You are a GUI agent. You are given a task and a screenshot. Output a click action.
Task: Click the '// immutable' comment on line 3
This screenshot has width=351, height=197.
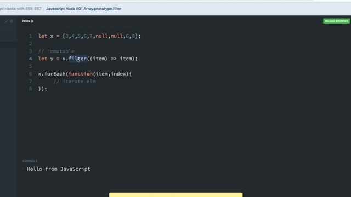click(x=56, y=51)
